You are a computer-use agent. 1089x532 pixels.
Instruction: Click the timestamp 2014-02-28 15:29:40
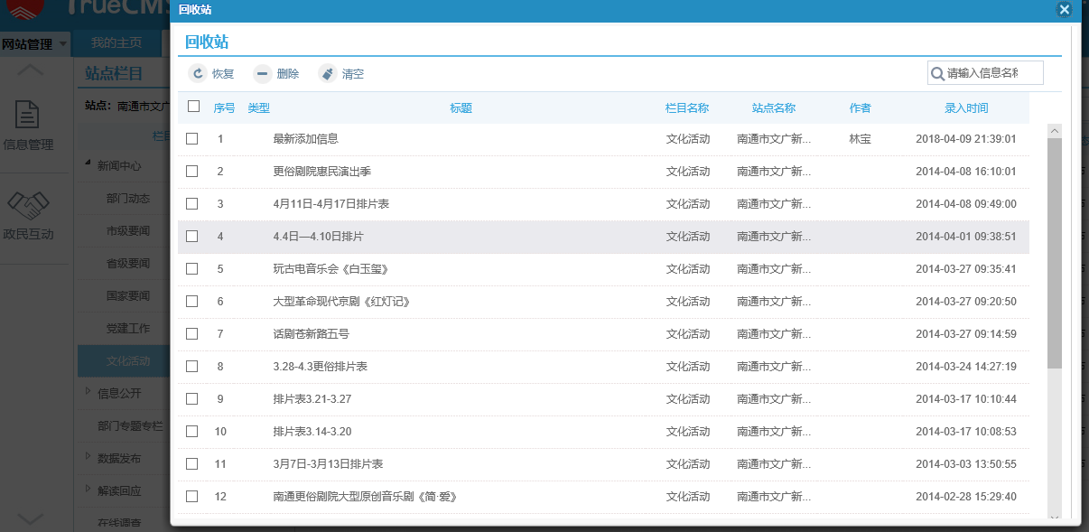click(966, 497)
